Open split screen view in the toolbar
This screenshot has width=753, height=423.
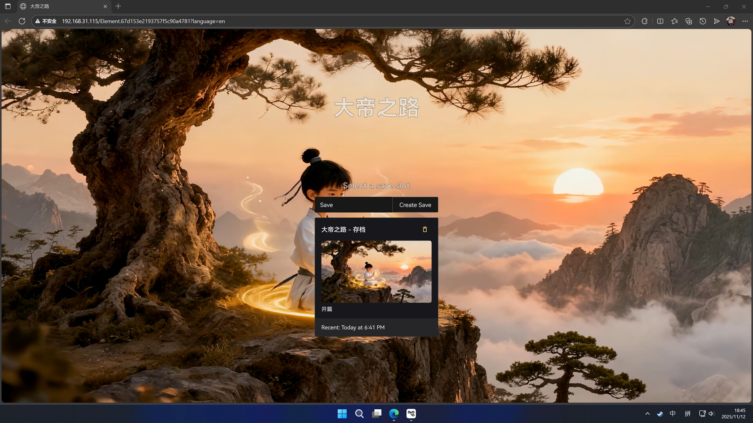click(x=660, y=21)
